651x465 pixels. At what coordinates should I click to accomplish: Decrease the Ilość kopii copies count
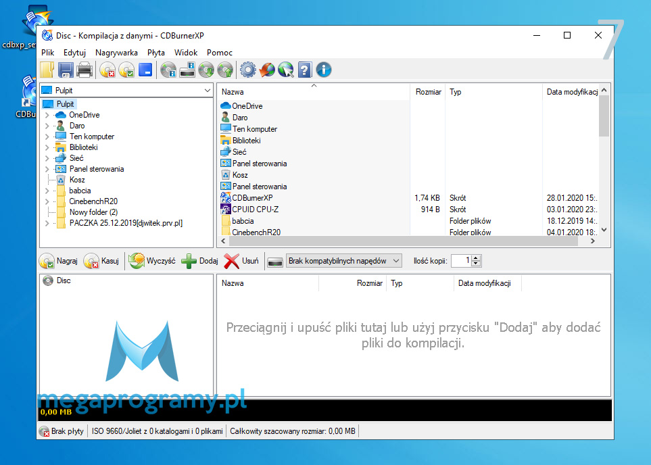click(476, 264)
